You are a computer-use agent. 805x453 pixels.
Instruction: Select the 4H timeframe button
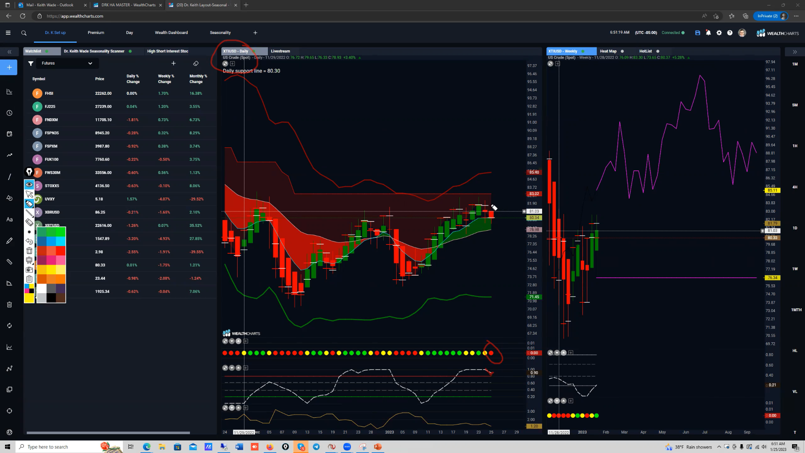coord(795,187)
